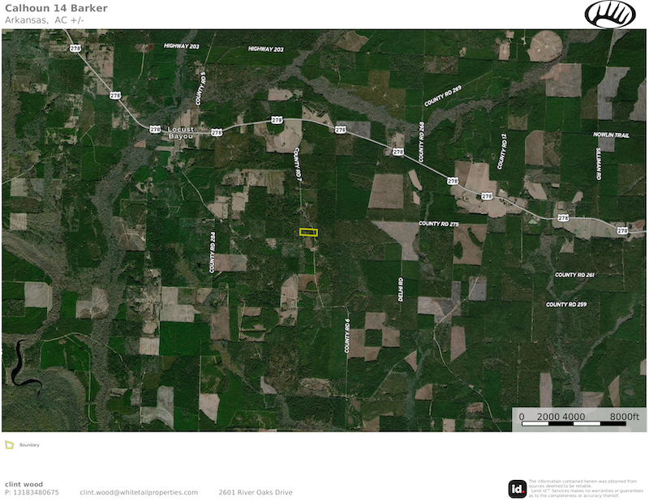Click the County Rd 275 label

point(439,223)
